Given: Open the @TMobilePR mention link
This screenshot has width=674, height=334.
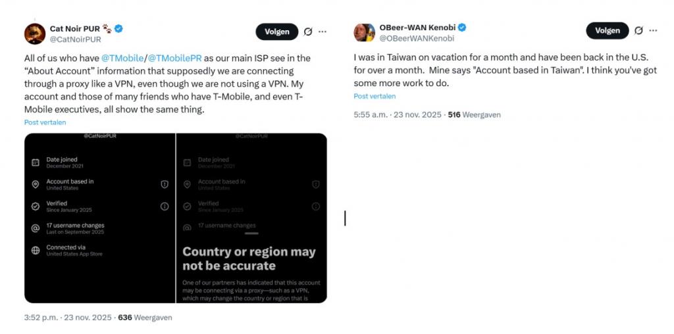Looking at the screenshot, I should [172, 59].
